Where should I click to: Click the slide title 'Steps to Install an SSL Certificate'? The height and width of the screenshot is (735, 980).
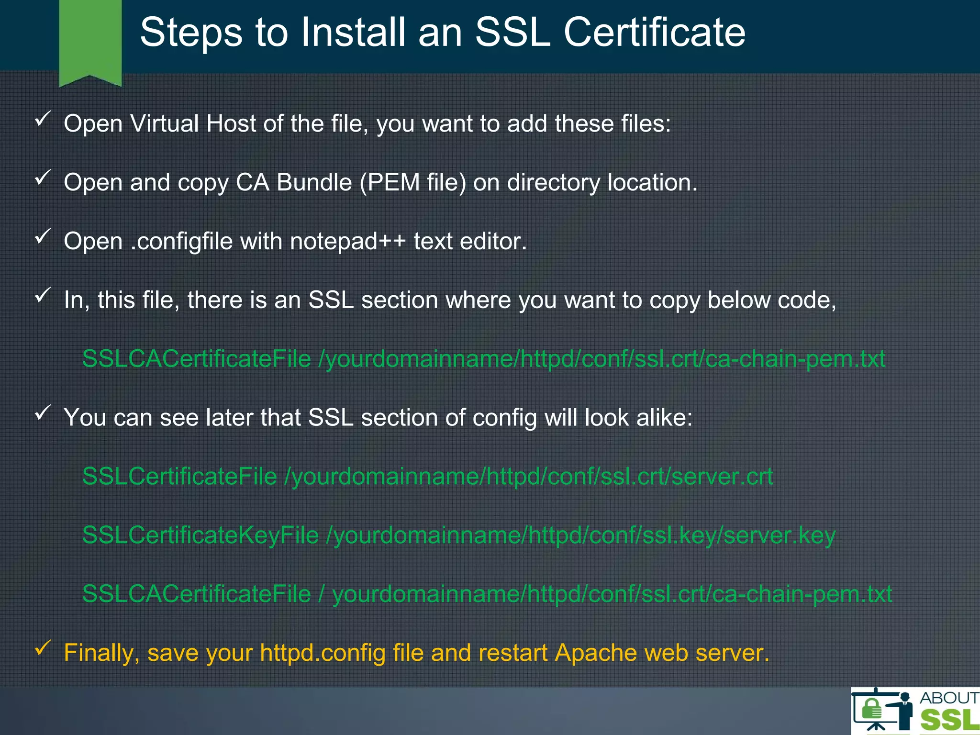tap(443, 32)
